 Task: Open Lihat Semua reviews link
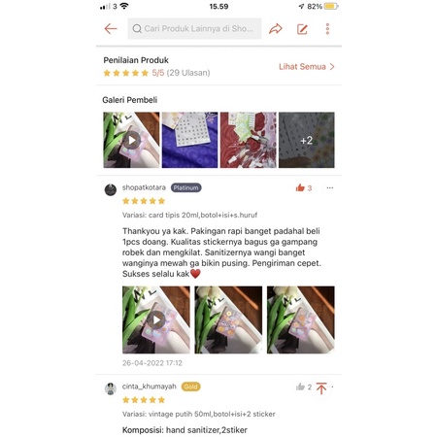point(302,67)
